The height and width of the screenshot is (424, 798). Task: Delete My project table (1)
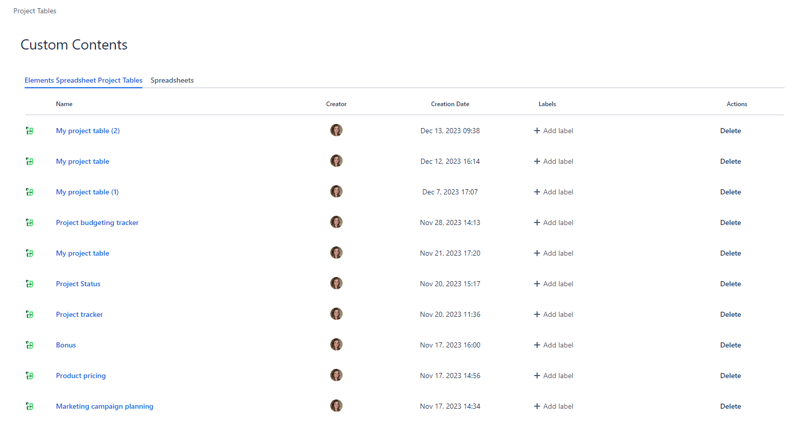pyautogui.click(x=730, y=192)
